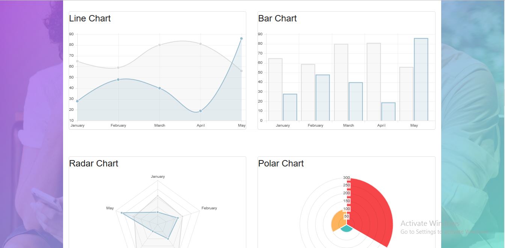Click the 300 scale label in Polar Chart
The height and width of the screenshot is (248, 505).
tap(347, 178)
